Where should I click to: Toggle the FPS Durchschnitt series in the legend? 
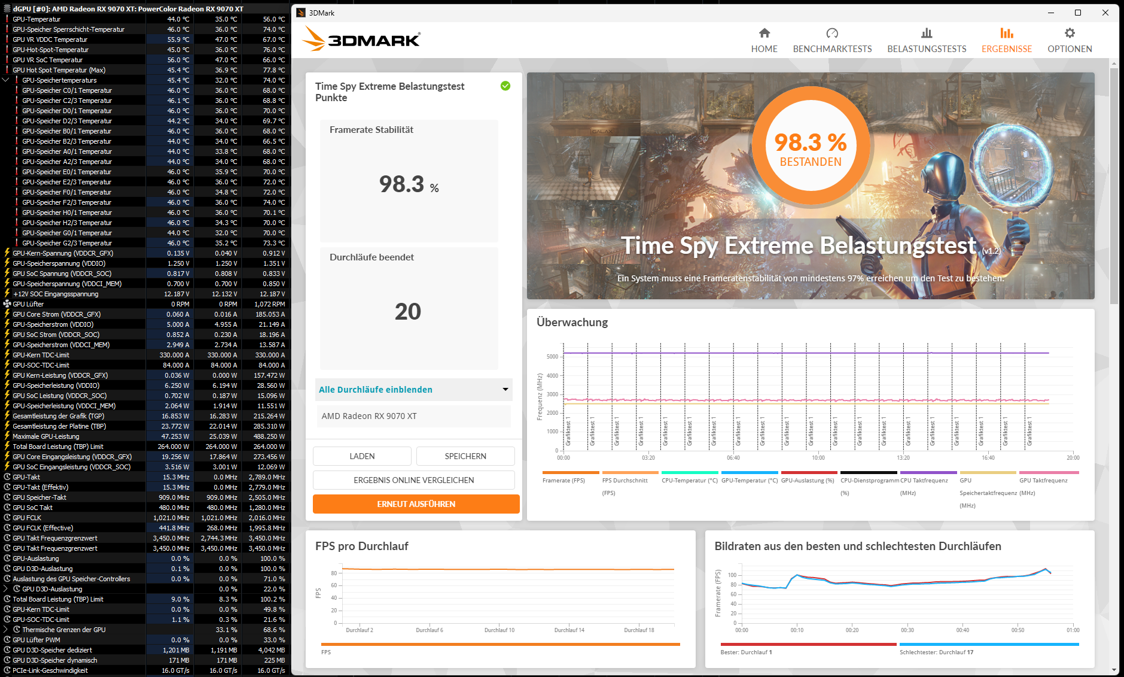pyautogui.click(x=630, y=483)
